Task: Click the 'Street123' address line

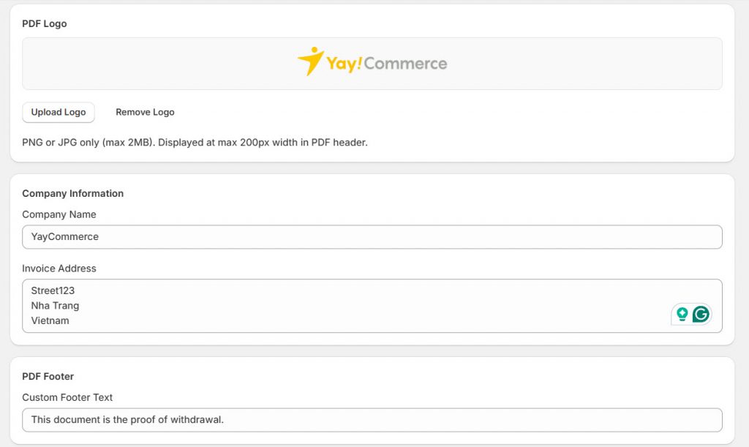Action: [53, 290]
